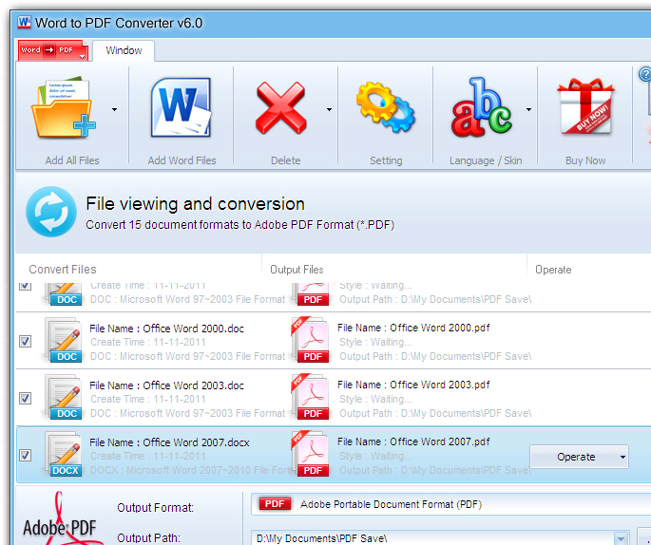Click the Operate column header

[x=553, y=270]
